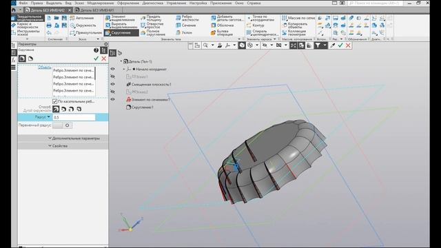Toggle visibility of Смещенная плоскость:1
This screenshot has height=248, width=441.
tap(112, 84)
